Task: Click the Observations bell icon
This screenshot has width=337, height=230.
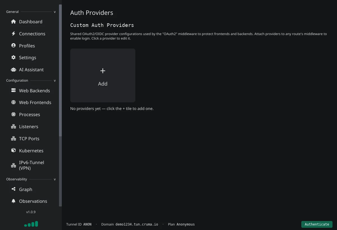Action: (13, 201)
